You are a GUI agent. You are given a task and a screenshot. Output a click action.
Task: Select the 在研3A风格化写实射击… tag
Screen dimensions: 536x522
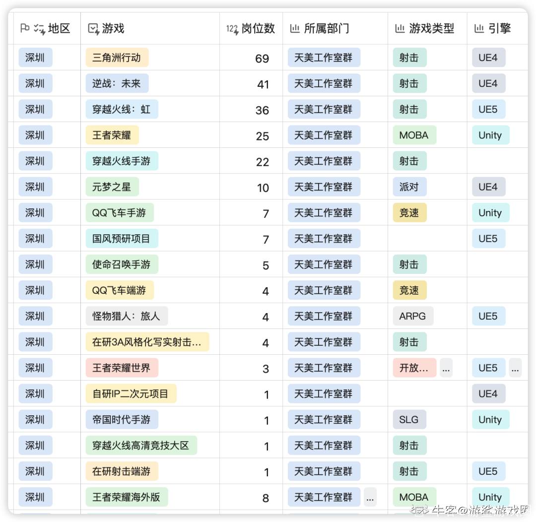147,342
